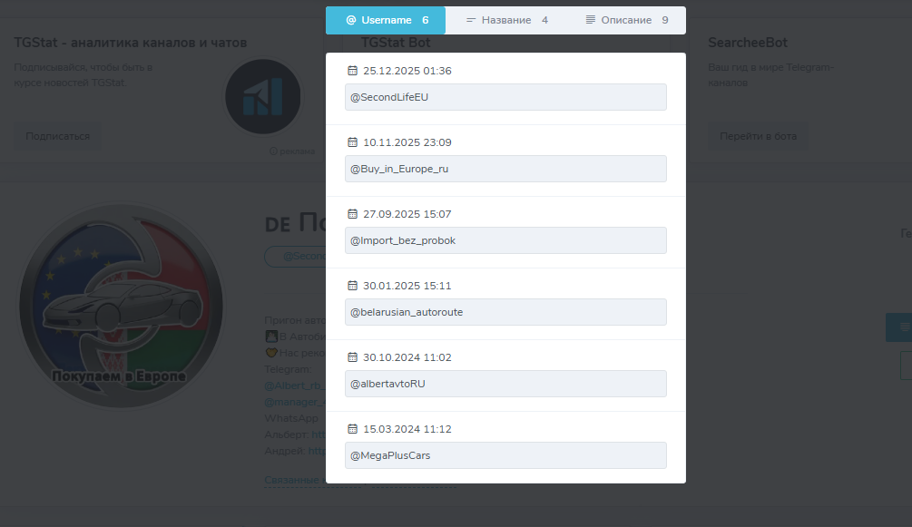Screen dimensions: 912x527
Task: Open TGStat - аналитика каналов и чатов heading
Action: click(131, 43)
